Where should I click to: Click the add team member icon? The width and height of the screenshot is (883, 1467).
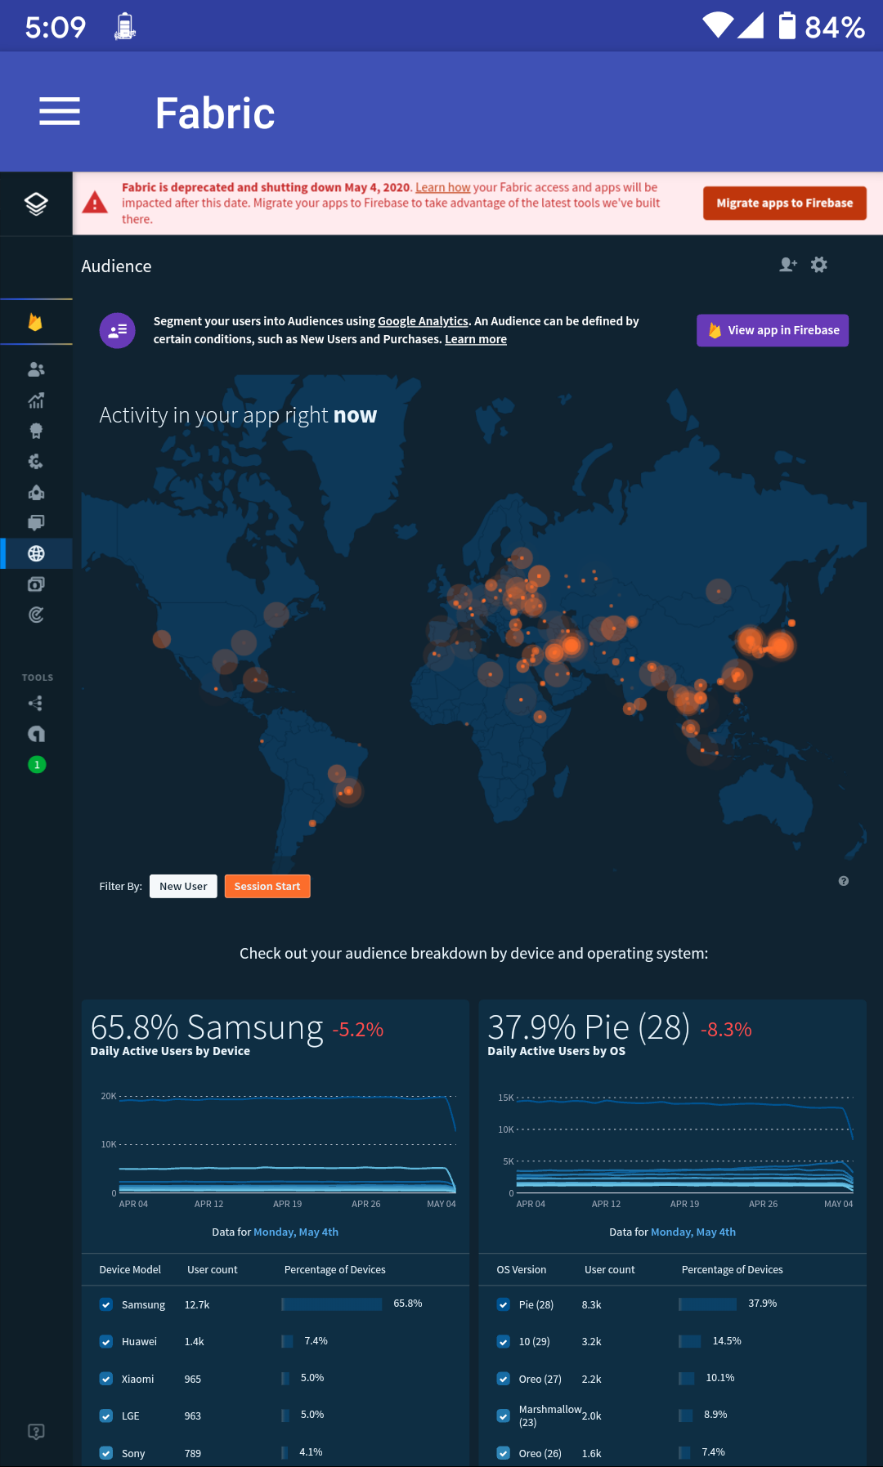(x=787, y=265)
